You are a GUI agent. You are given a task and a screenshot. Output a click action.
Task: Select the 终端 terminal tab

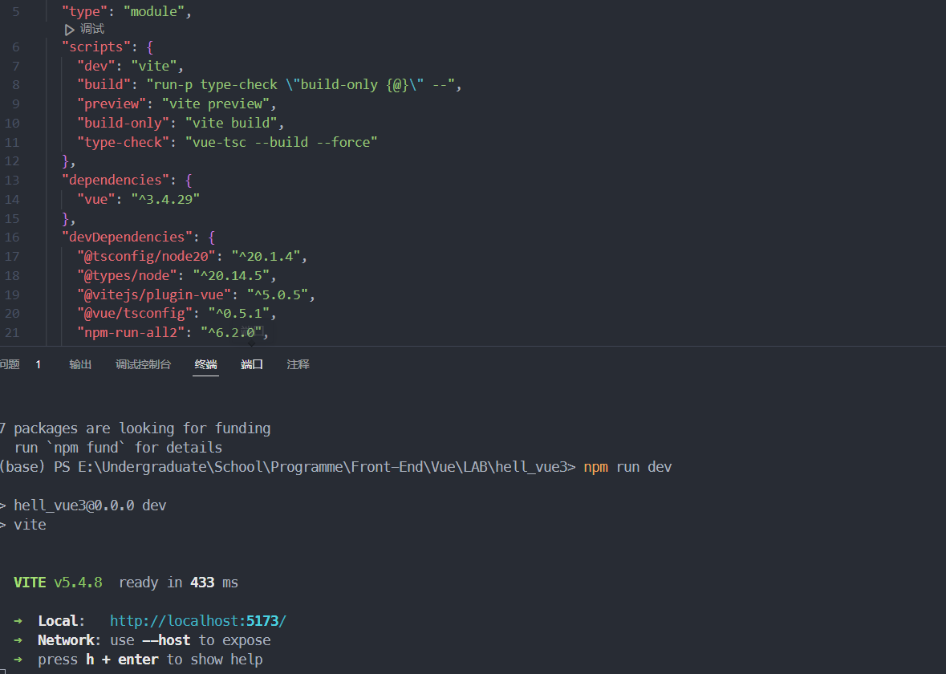tap(205, 364)
